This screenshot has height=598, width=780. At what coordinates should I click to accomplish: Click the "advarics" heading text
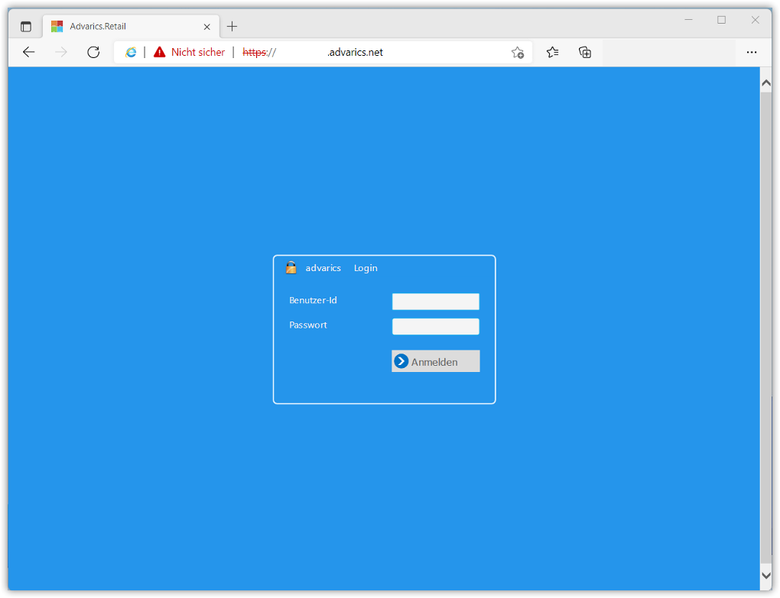tap(323, 268)
